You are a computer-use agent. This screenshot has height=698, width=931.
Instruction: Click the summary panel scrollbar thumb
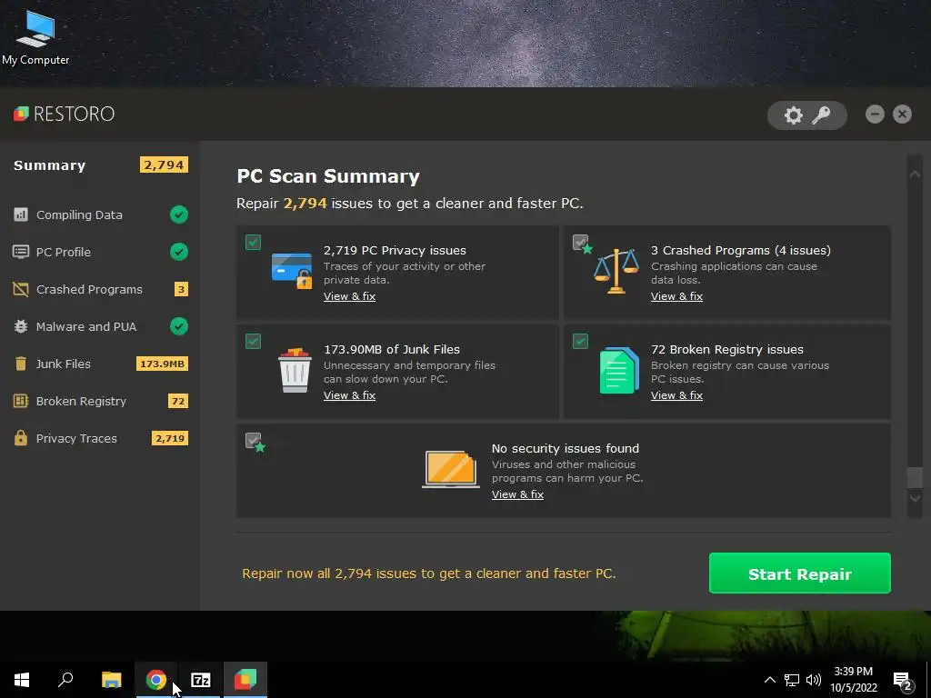(915, 477)
